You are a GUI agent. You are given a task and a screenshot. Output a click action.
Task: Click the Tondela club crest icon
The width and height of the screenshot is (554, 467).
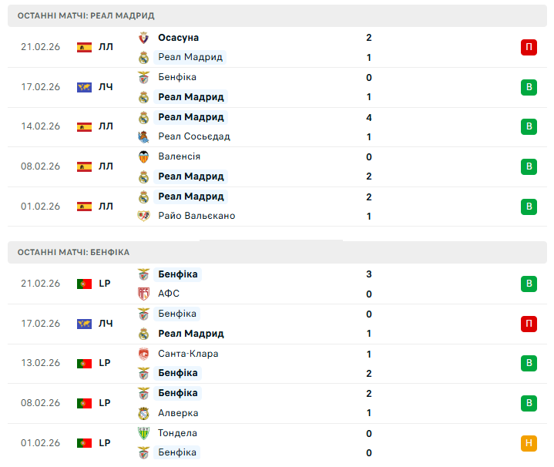click(143, 434)
